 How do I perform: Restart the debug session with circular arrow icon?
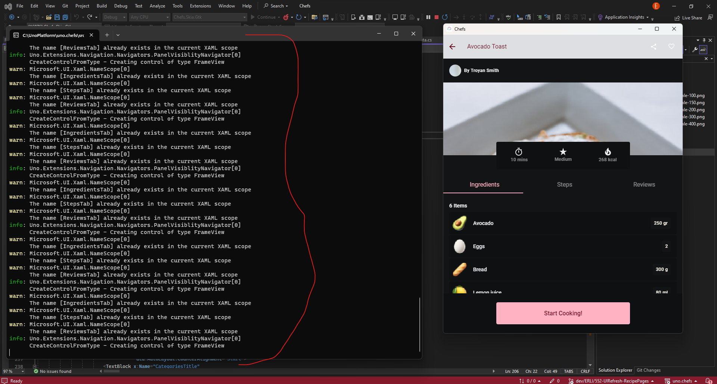point(444,17)
